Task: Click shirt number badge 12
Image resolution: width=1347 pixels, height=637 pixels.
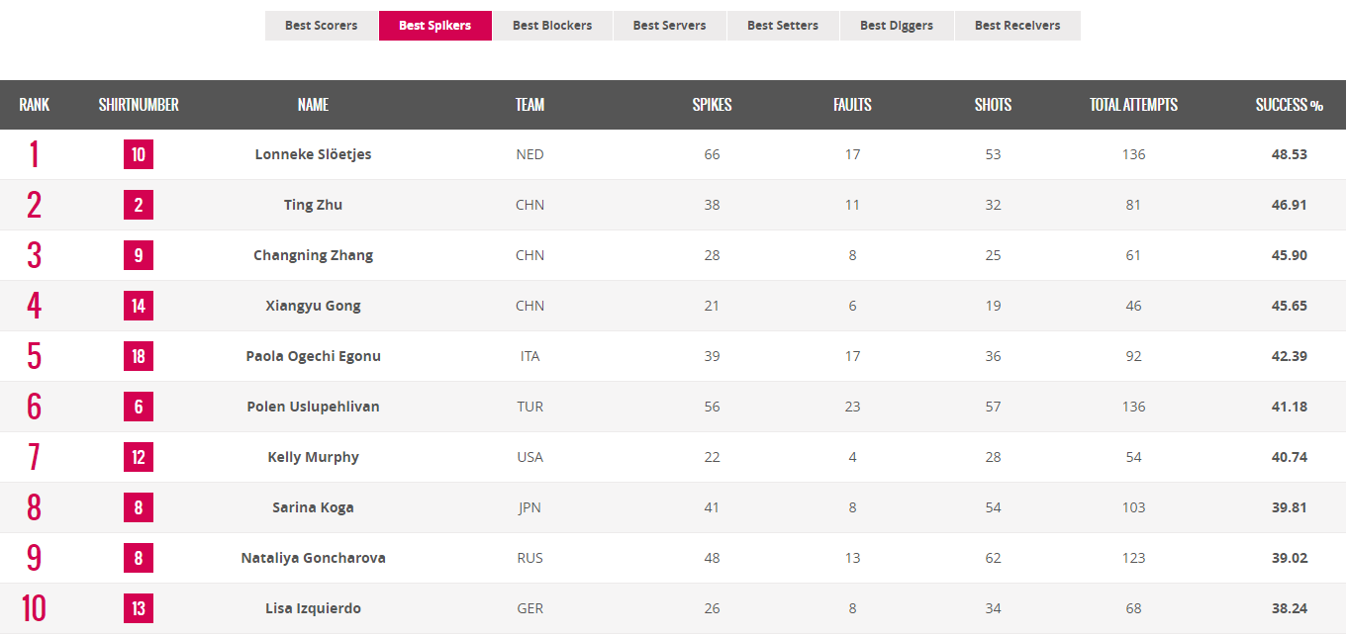Action: (139, 457)
